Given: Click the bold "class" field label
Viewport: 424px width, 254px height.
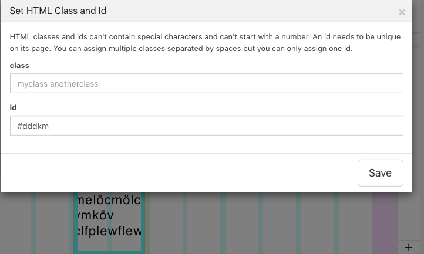Looking at the screenshot, I should pyautogui.click(x=19, y=66).
